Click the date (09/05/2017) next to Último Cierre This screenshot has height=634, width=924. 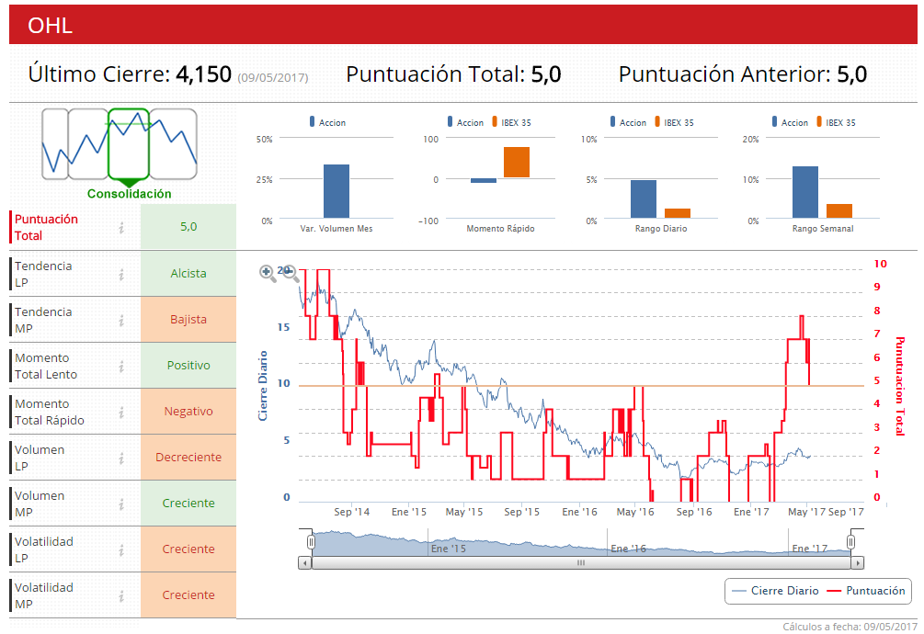point(273,78)
